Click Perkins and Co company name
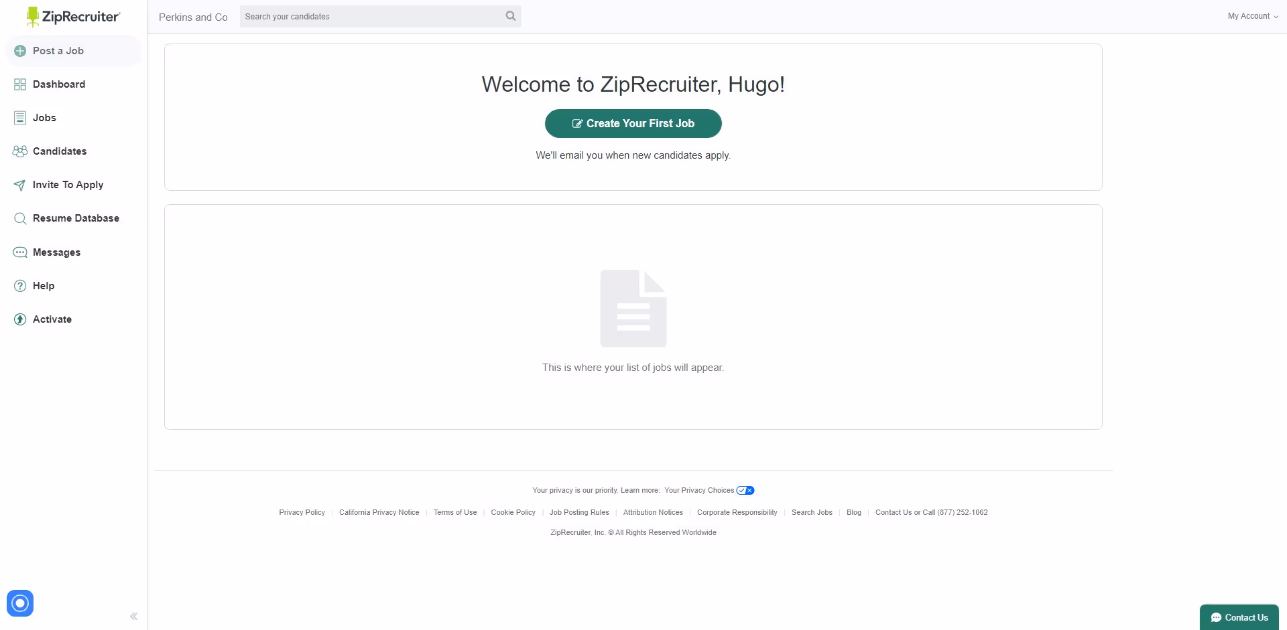The height and width of the screenshot is (630, 1287). click(x=193, y=17)
